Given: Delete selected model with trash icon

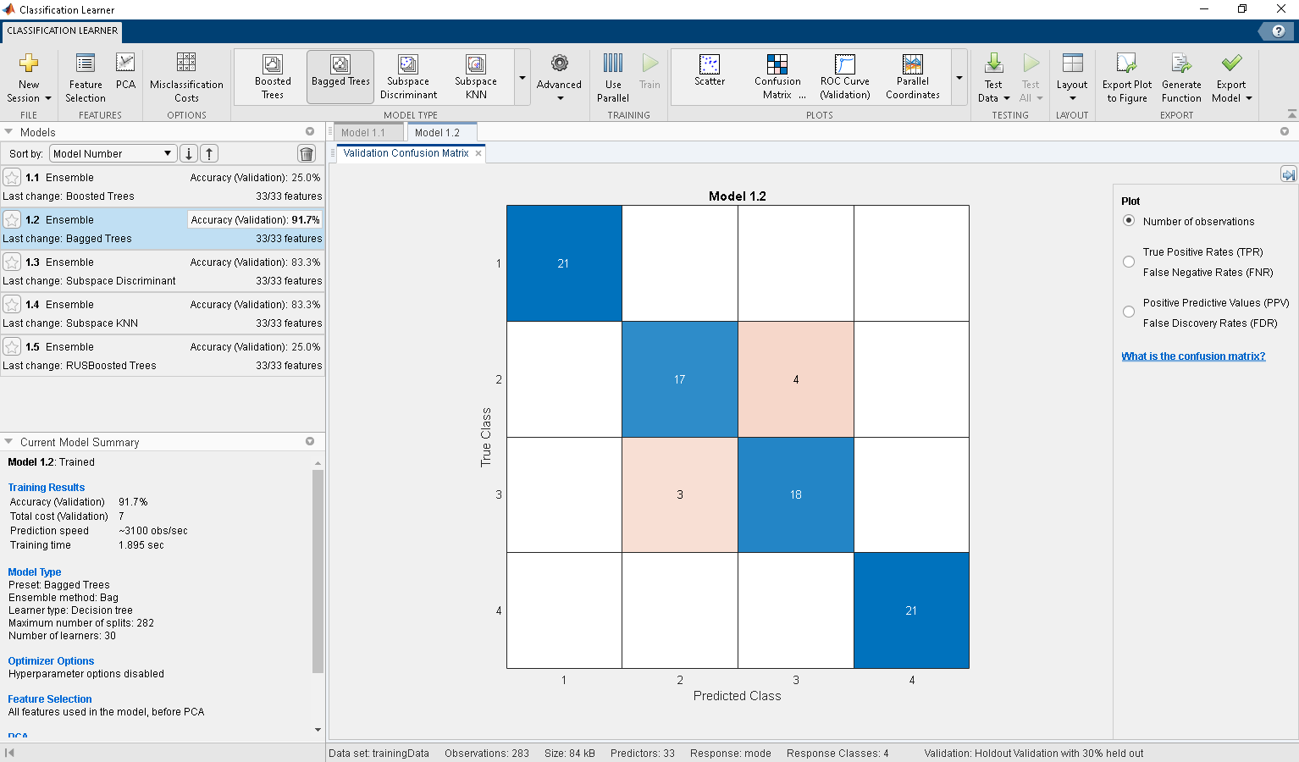Looking at the screenshot, I should pos(307,153).
